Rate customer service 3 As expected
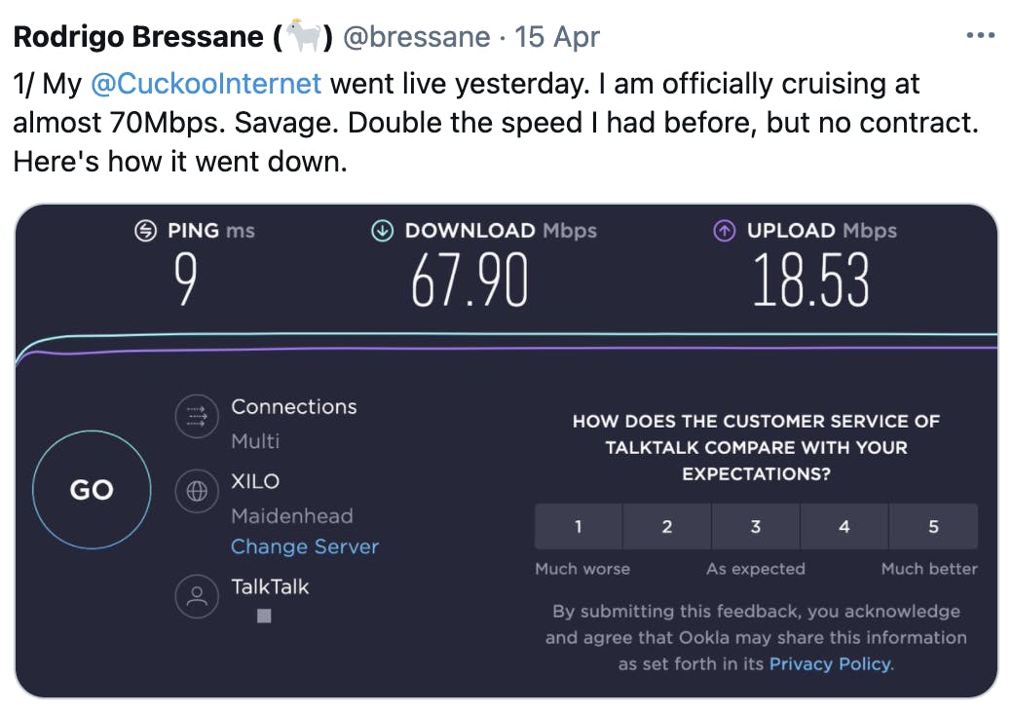Screen dimensions: 1013x715 tap(756, 526)
